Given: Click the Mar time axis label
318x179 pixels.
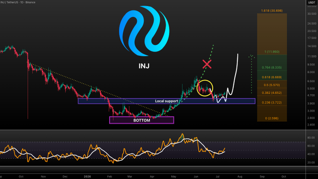Looking at the screenshot, I should [x=130, y=177].
